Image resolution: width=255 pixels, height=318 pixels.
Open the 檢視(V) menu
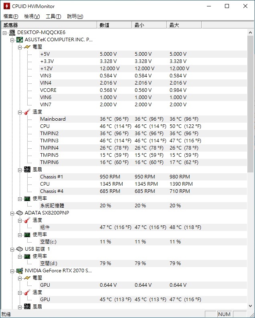coord(32,16)
